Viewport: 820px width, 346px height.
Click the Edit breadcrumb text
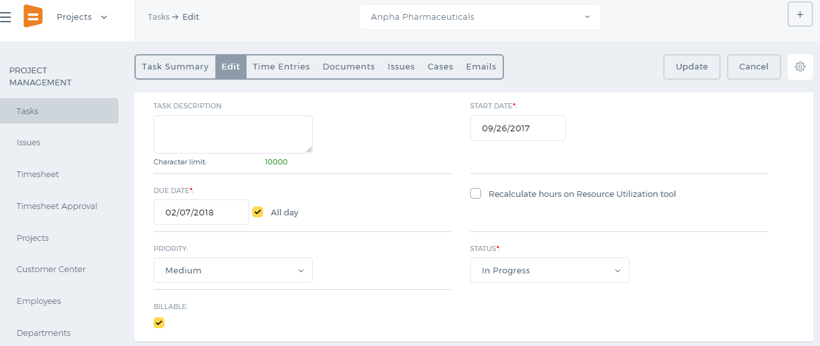tap(191, 17)
